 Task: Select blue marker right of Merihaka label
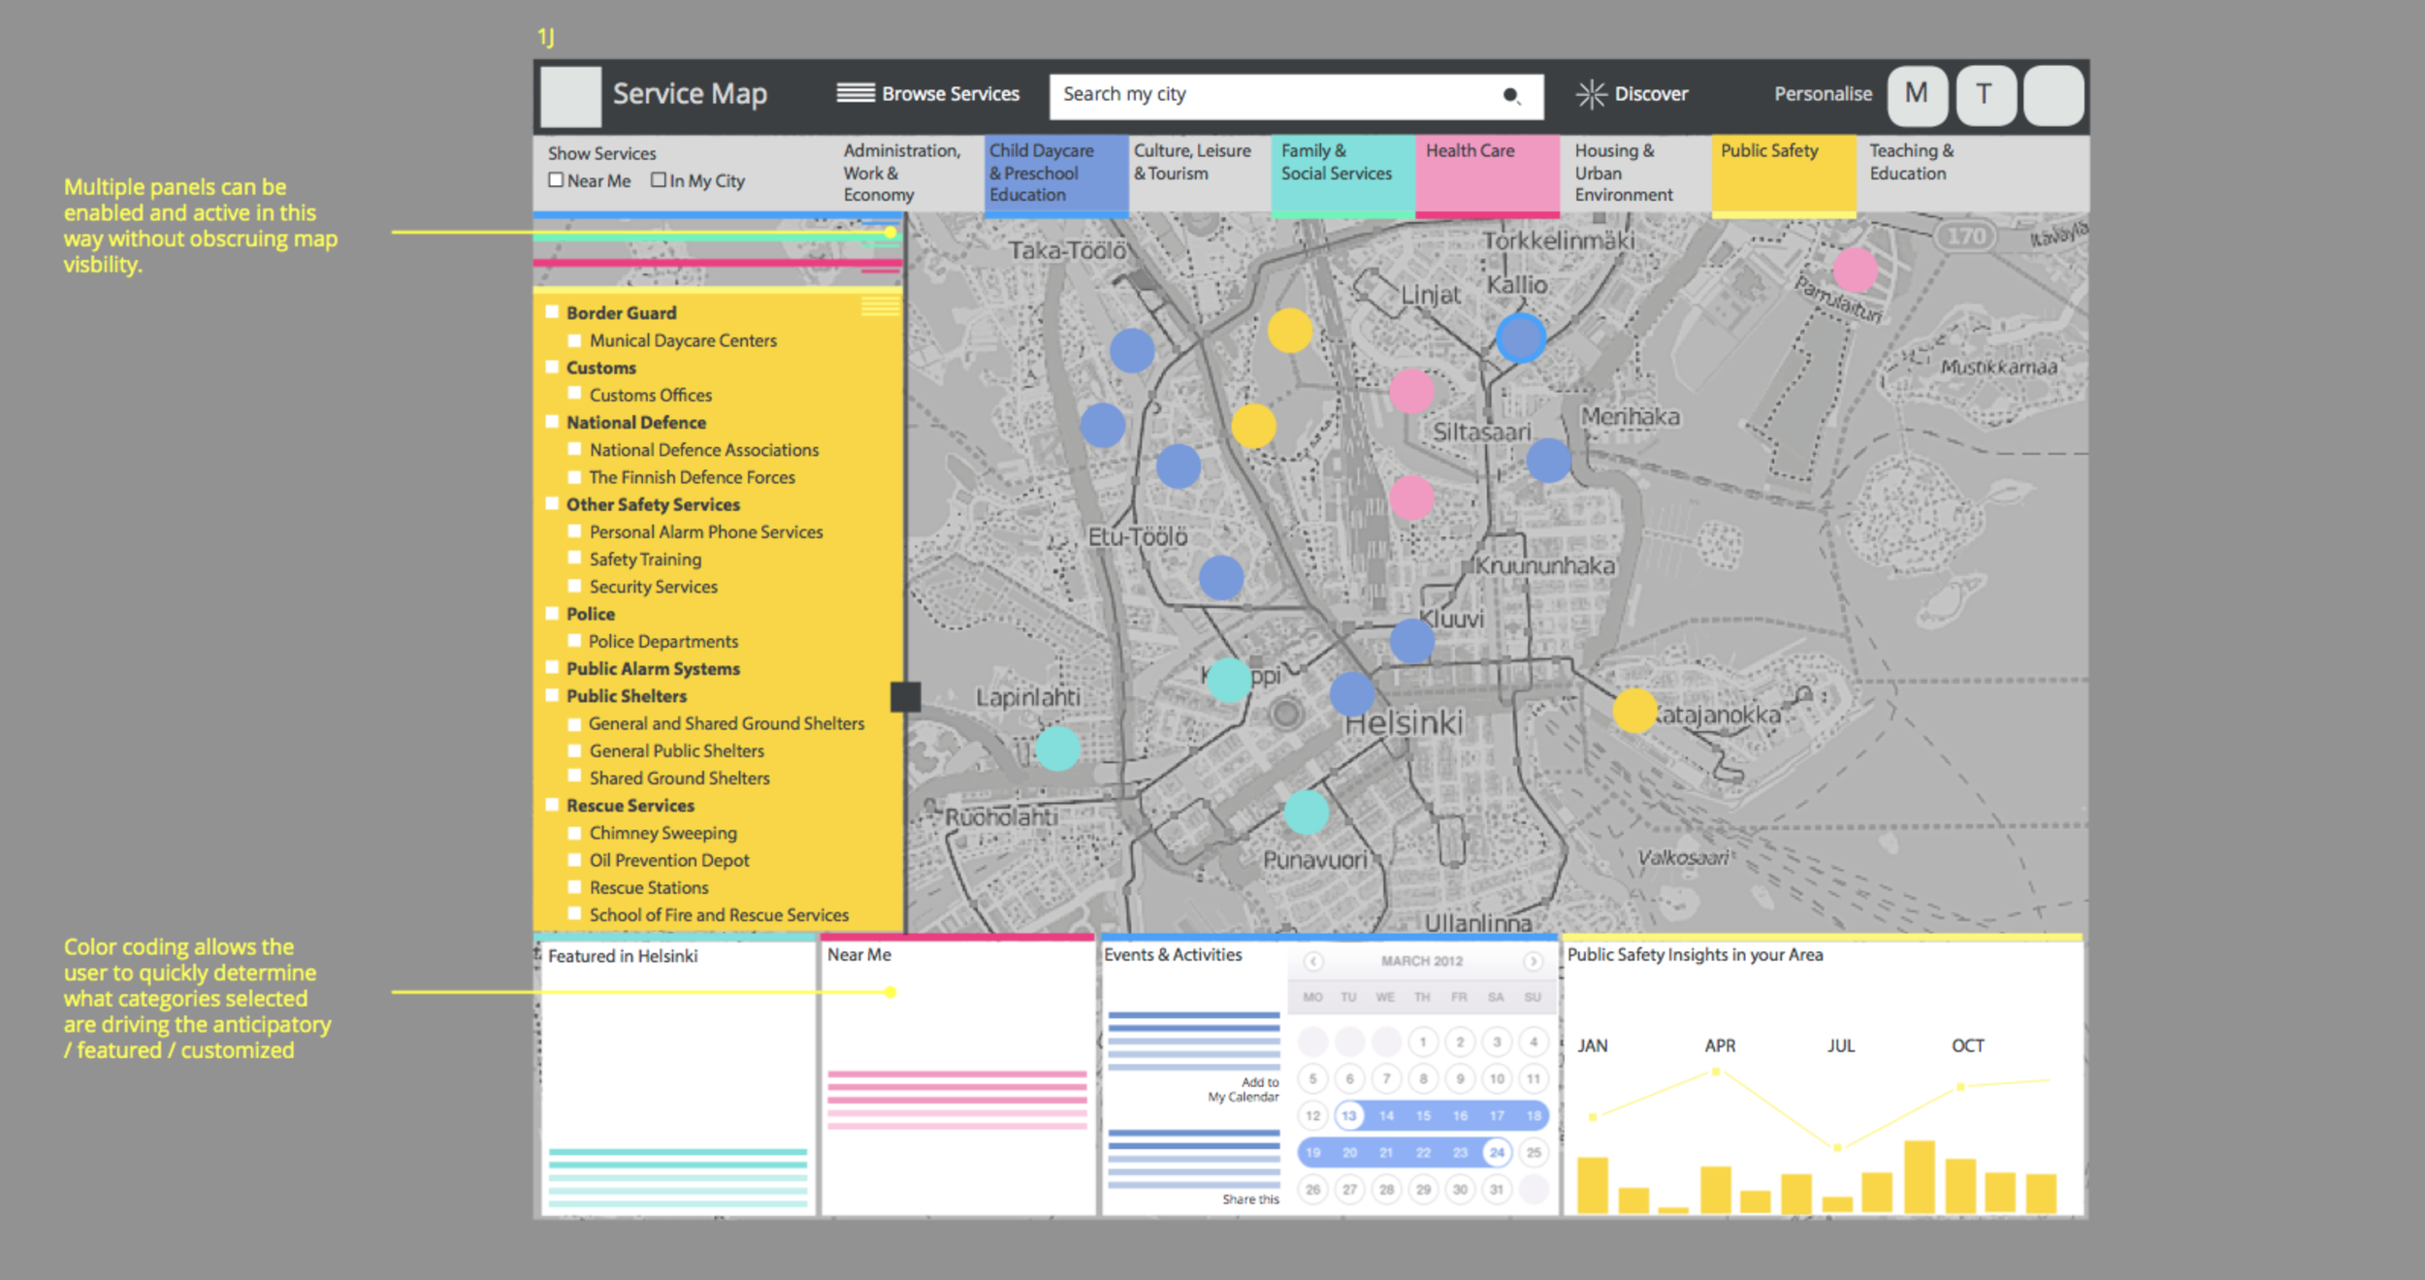1549,461
